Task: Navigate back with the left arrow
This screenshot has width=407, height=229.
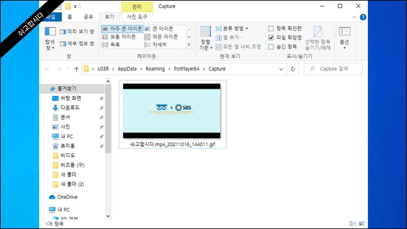Action: (x=47, y=69)
